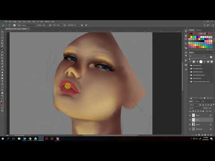The image size is (215, 161).
Task: Expand the fifth brush folder
Action: (191, 78)
